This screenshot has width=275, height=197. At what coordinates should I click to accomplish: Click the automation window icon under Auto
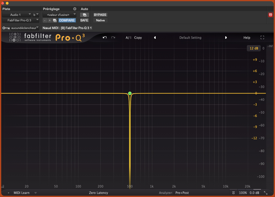pos(84,15)
